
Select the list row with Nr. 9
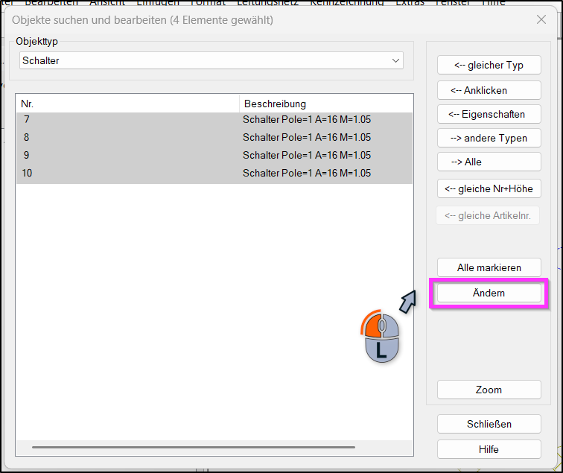coord(214,155)
